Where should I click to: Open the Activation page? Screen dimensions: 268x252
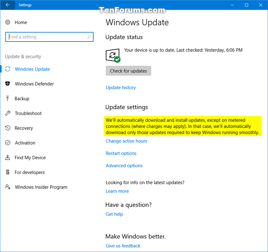coord(25,142)
